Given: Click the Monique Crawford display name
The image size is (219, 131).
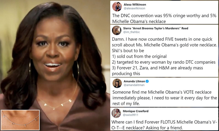Looking at the screenshot, I should (x=135, y=111).
